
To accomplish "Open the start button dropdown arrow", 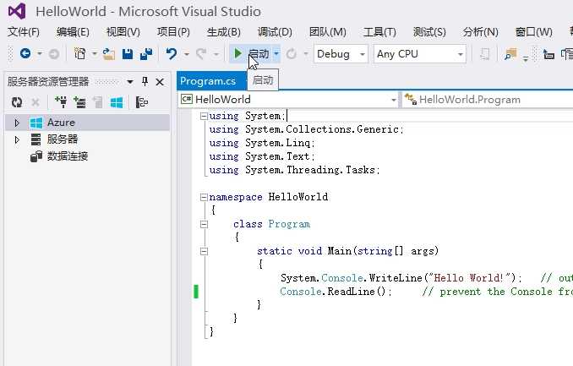I will pyautogui.click(x=276, y=54).
